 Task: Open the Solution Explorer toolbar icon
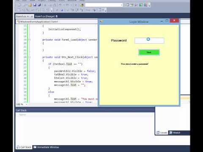pyautogui.click(x=127, y=5)
